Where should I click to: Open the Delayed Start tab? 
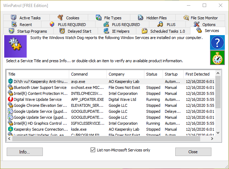click(76, 31)
